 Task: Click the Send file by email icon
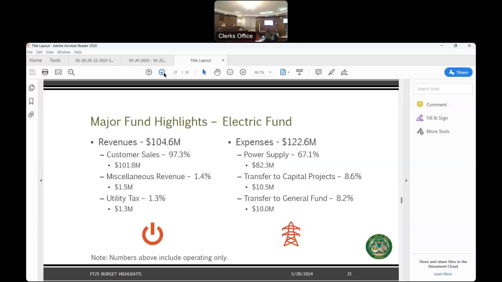tap(58, 72)
